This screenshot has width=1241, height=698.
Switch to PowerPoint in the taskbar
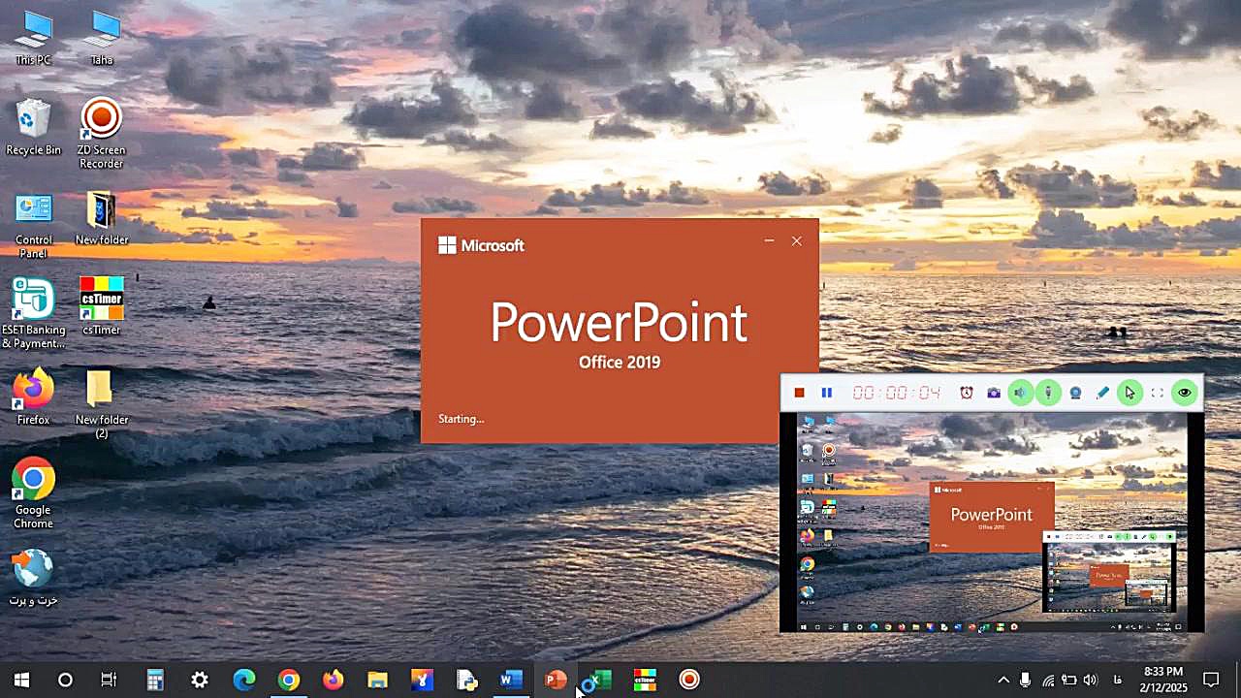pyautogui.click(x=557, y=680)
